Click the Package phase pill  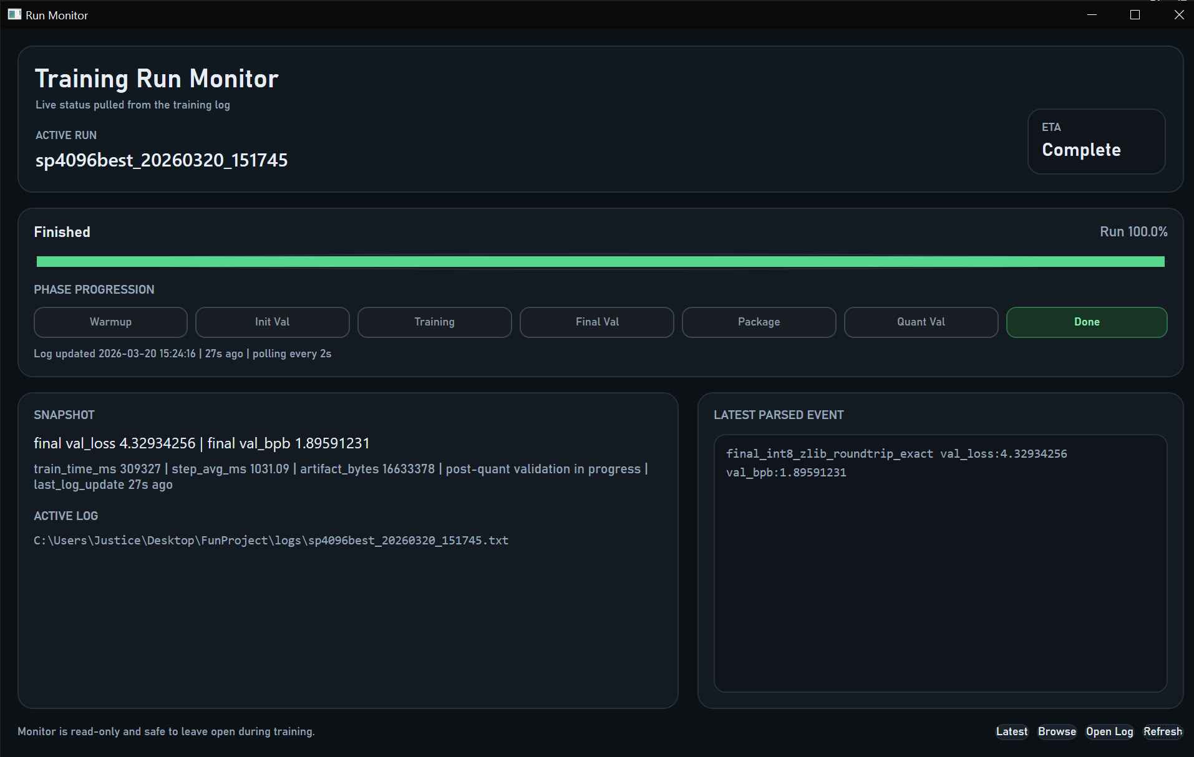click(759, 322)
